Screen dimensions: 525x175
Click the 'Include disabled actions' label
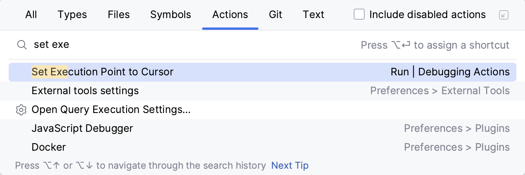click(428, 15)
